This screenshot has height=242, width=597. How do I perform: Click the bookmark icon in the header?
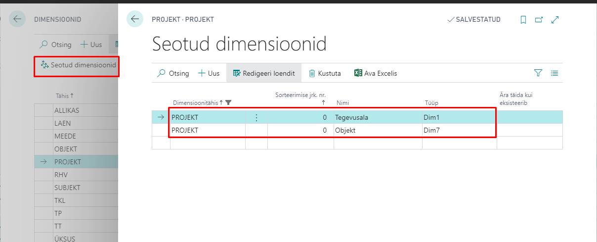click(x=523, y=20)
